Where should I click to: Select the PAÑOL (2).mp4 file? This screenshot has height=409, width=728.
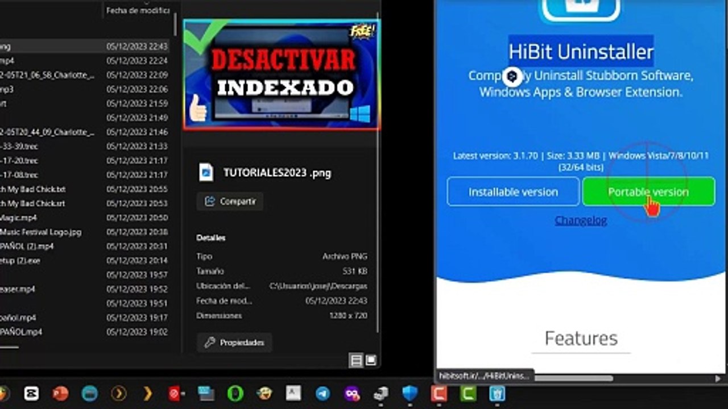click(x=84, y=246)
